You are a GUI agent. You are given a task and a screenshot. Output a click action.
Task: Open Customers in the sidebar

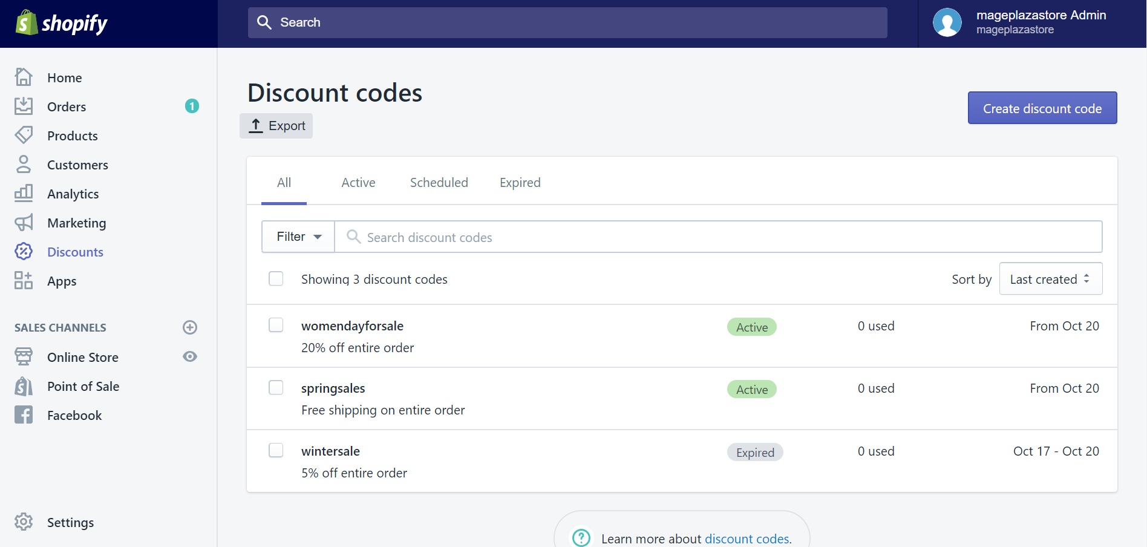[77, 165]
